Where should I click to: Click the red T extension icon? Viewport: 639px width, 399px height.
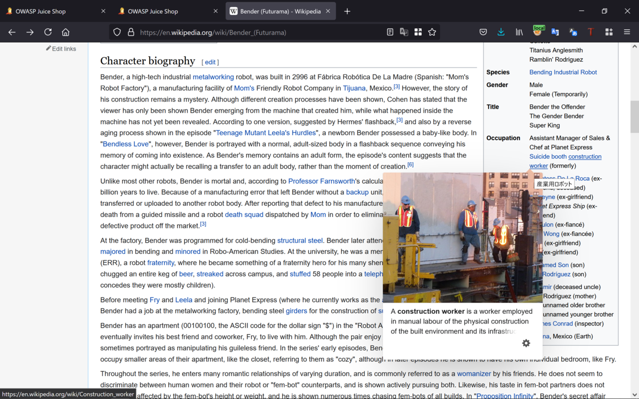point(591,32)
